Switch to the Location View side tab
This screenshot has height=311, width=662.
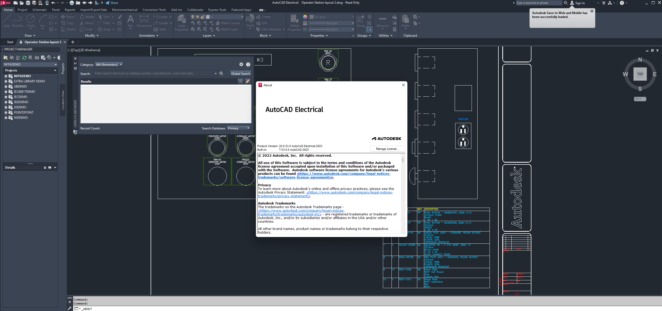[63, 100]
